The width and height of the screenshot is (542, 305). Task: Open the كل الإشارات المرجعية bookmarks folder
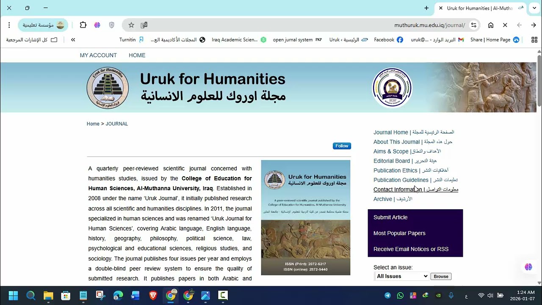point(31,40)
